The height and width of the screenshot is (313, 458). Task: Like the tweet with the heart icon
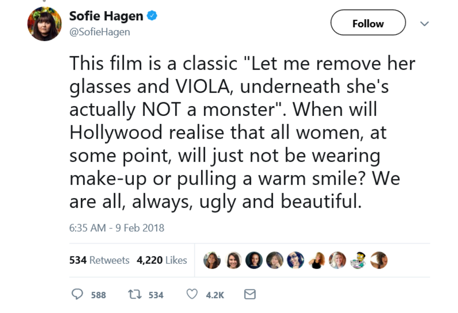[x=192, y=294]
